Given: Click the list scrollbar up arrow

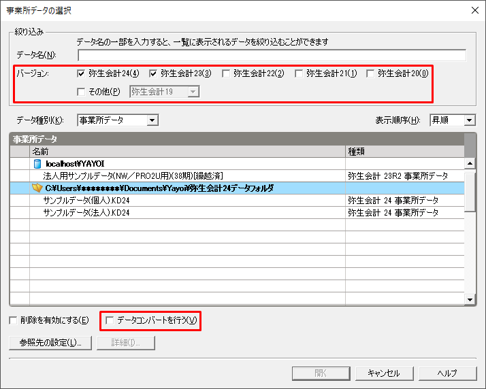Looking at the screenshot, I should tap(470, 163).
